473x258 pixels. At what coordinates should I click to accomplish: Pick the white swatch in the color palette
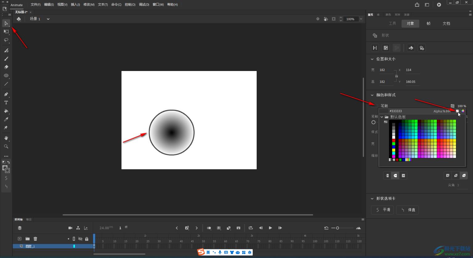coord(394,137)
